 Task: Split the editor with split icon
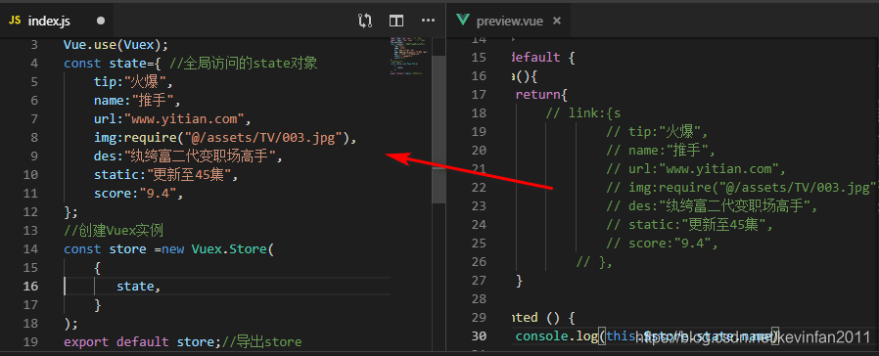tap(396, 21)
